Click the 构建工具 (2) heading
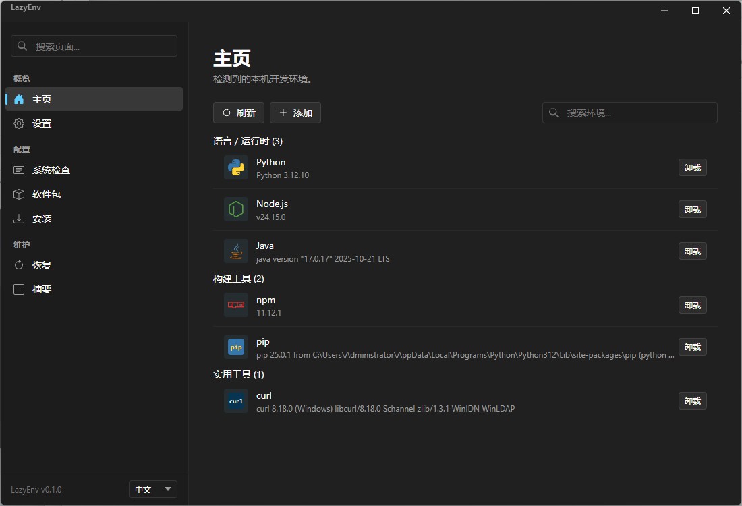This screenshot has width=742, height=506. (x=239, y=279)
